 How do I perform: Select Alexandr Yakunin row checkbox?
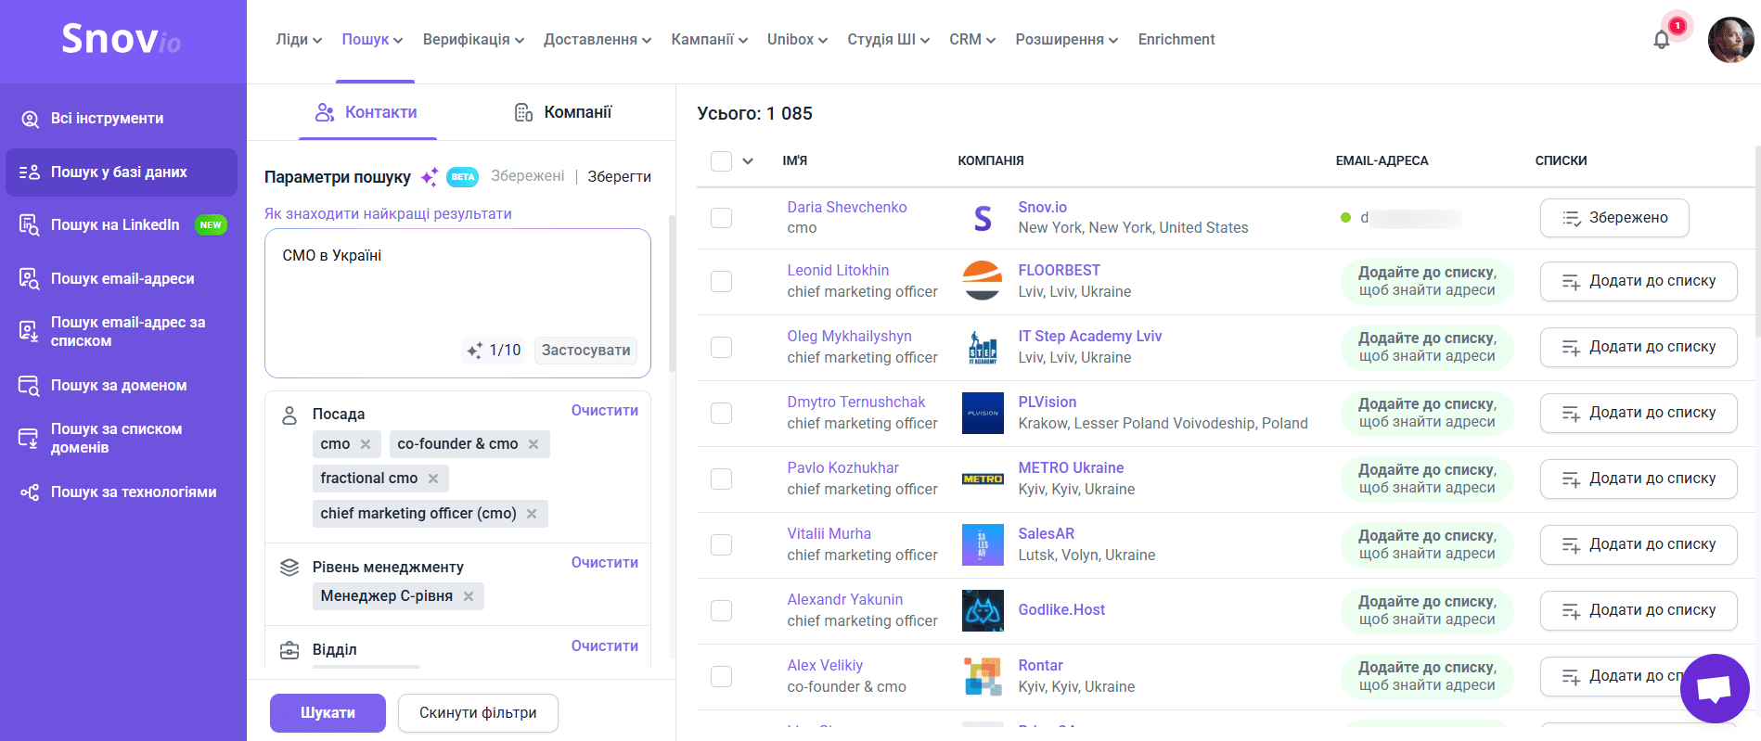(721, 610)
